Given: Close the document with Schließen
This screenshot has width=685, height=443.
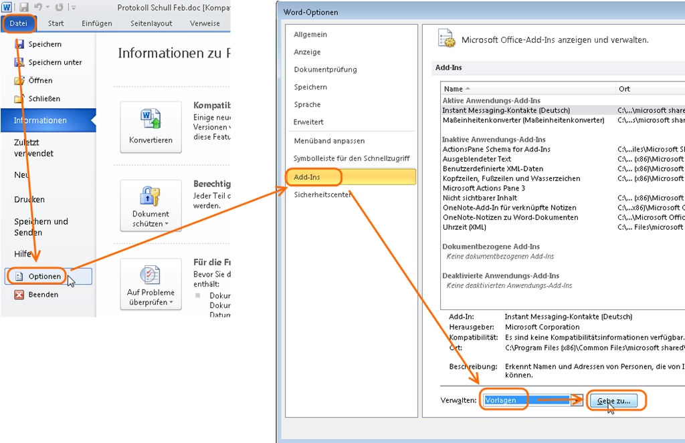Looking at the screenshot, I should pyautogui.click(x=44, y=98).
